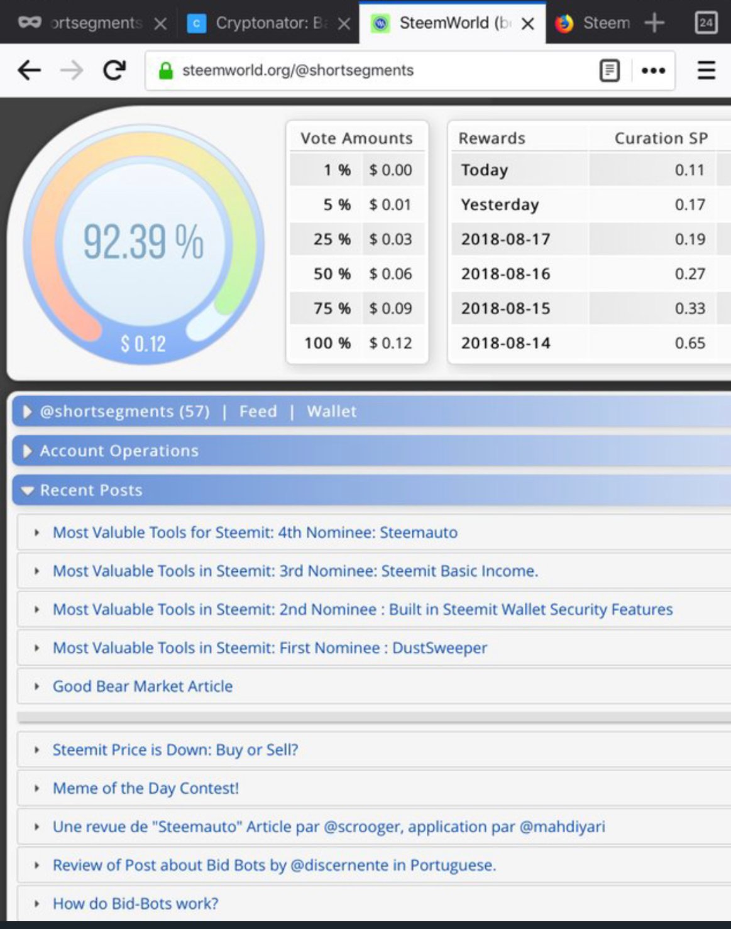Click the 0.65 curation value for 2018-08-14
The height and width of the screenshot is (929, 731).
pyautogui.click(x=690, y=343)
